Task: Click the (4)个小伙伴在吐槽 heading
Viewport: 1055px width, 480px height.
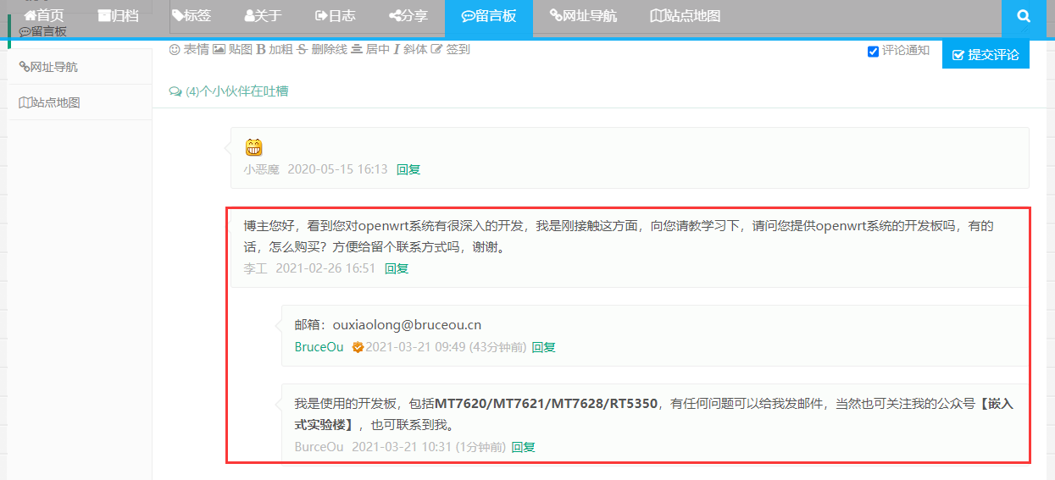Action: click(229, 91)
